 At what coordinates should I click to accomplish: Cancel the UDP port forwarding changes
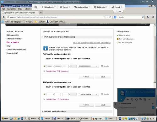[x=86, y=105]
